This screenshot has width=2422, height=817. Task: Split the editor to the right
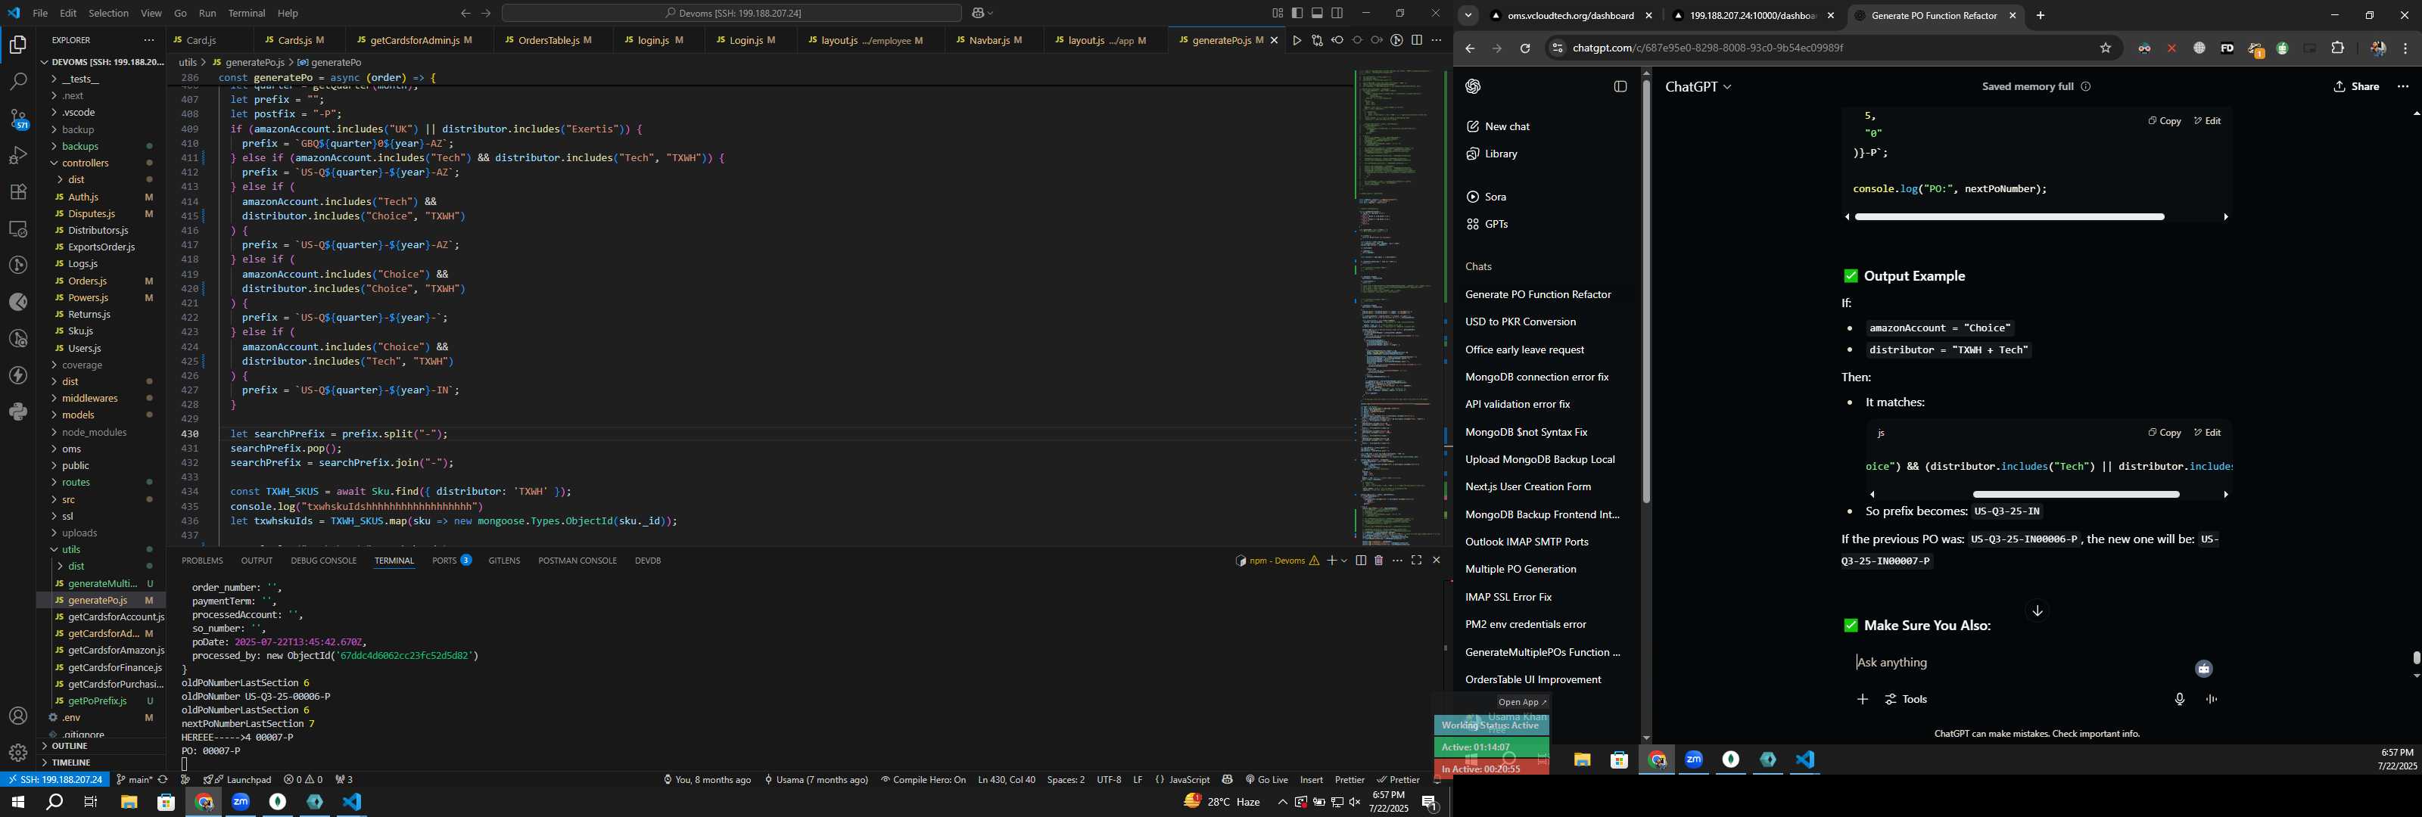tap(1417, 40)
